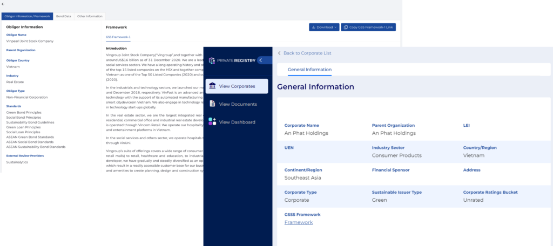Click Vietnam under Obligor Country
Image resolution: width=553 pixels, height=246 pixels.
(13, 66)
